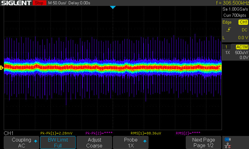Click the CH1 menu title label
The image size is (249, 149).
[9, 133]
